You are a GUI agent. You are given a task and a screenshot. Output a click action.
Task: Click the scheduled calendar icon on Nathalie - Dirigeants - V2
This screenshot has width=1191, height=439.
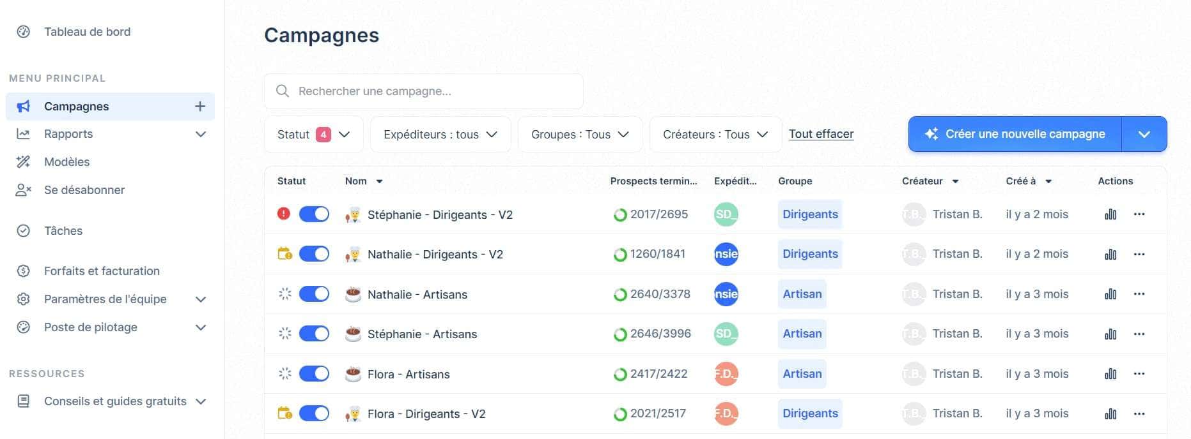click(x=284, y=253)
